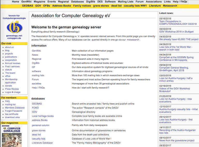The height and width of the screenshot is (147, 199).
Task: Open GEDBAS link in databases table
Action: pyautogui.click(x=37, y=104)
